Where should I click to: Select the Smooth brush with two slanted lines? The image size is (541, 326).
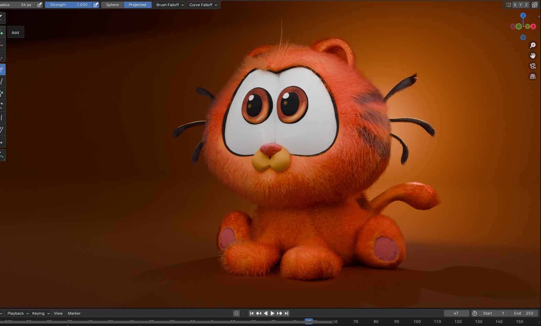[2, 130]
